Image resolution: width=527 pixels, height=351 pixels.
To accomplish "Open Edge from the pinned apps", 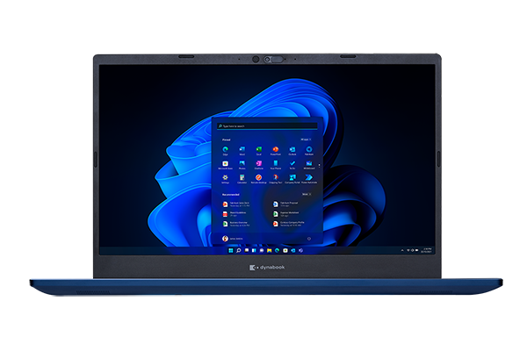I will (x=225, y=150).
